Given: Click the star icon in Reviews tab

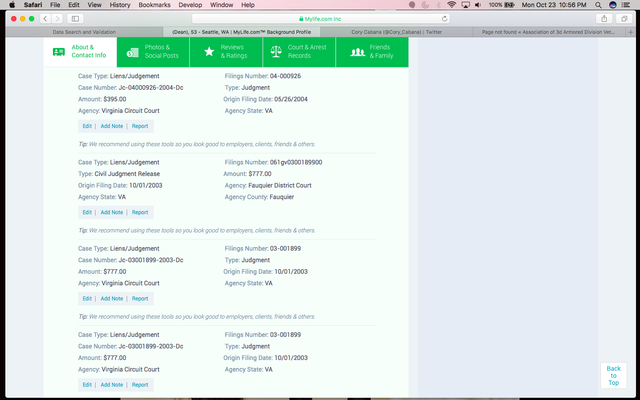Looking at the screenshot, I should (209, 52).
